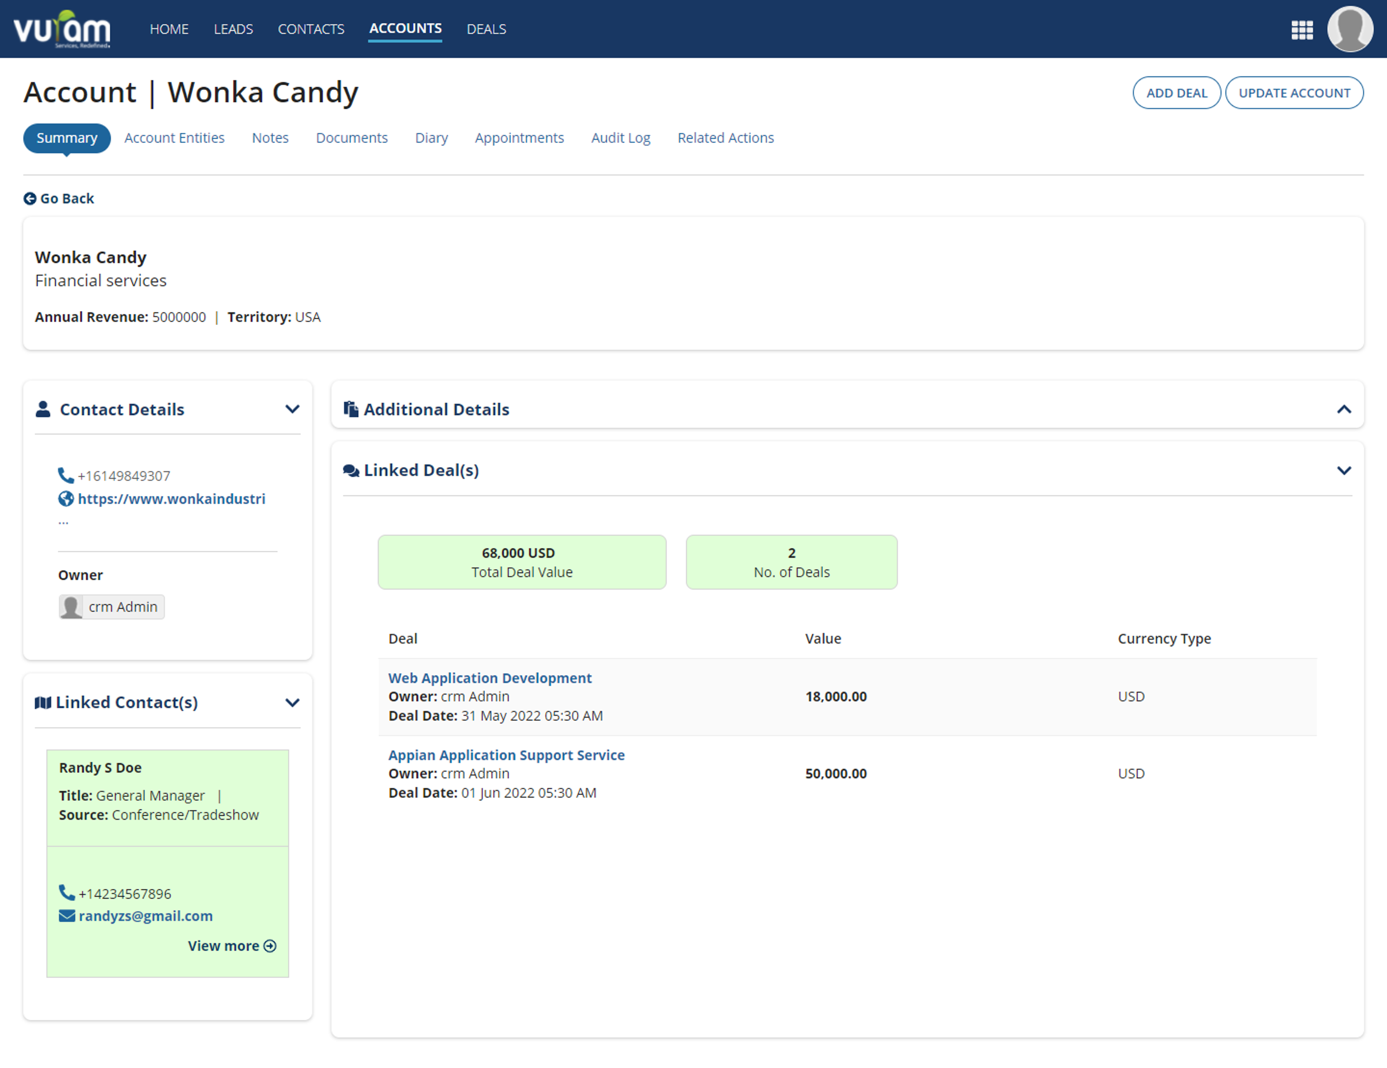The image size is (1387, 1068).
Task: Select the Summary tab
Action: point(67,138)
